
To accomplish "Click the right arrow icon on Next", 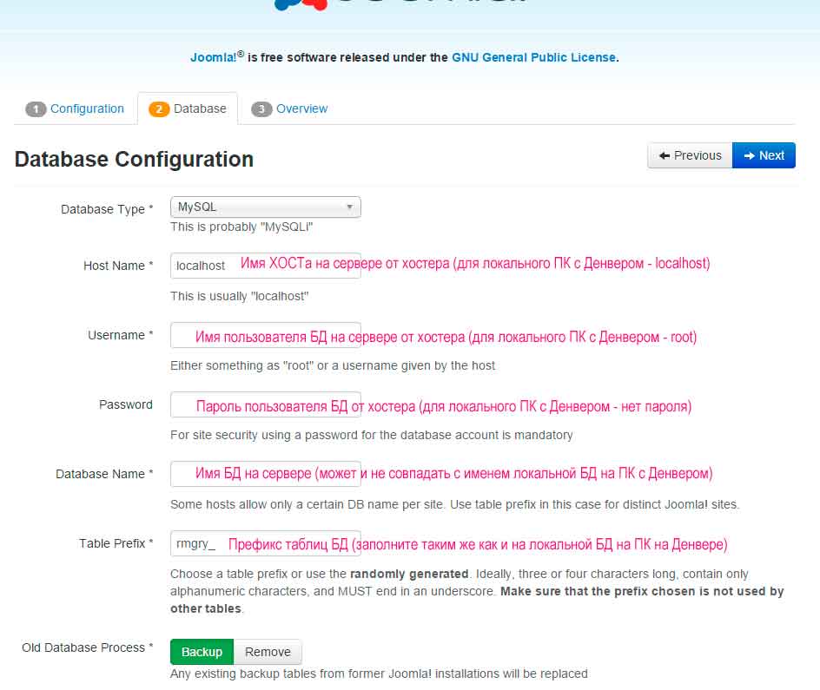I will click(748, 155).
